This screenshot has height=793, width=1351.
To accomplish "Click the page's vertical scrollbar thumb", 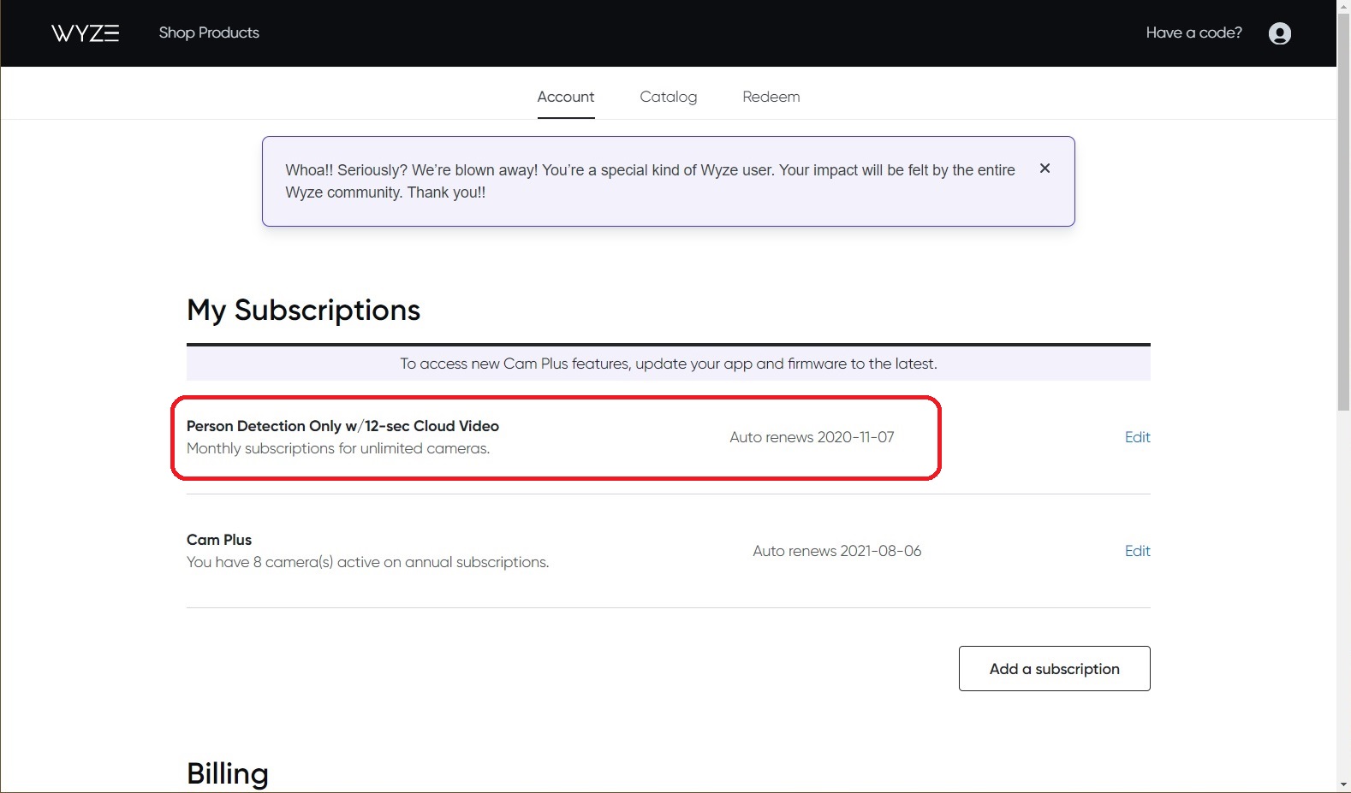I will pos(1343,214).
